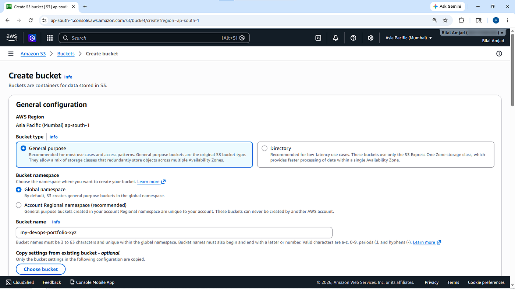
Task: Open the Amazon Q hexagon icon
Action: coord(32,38)
